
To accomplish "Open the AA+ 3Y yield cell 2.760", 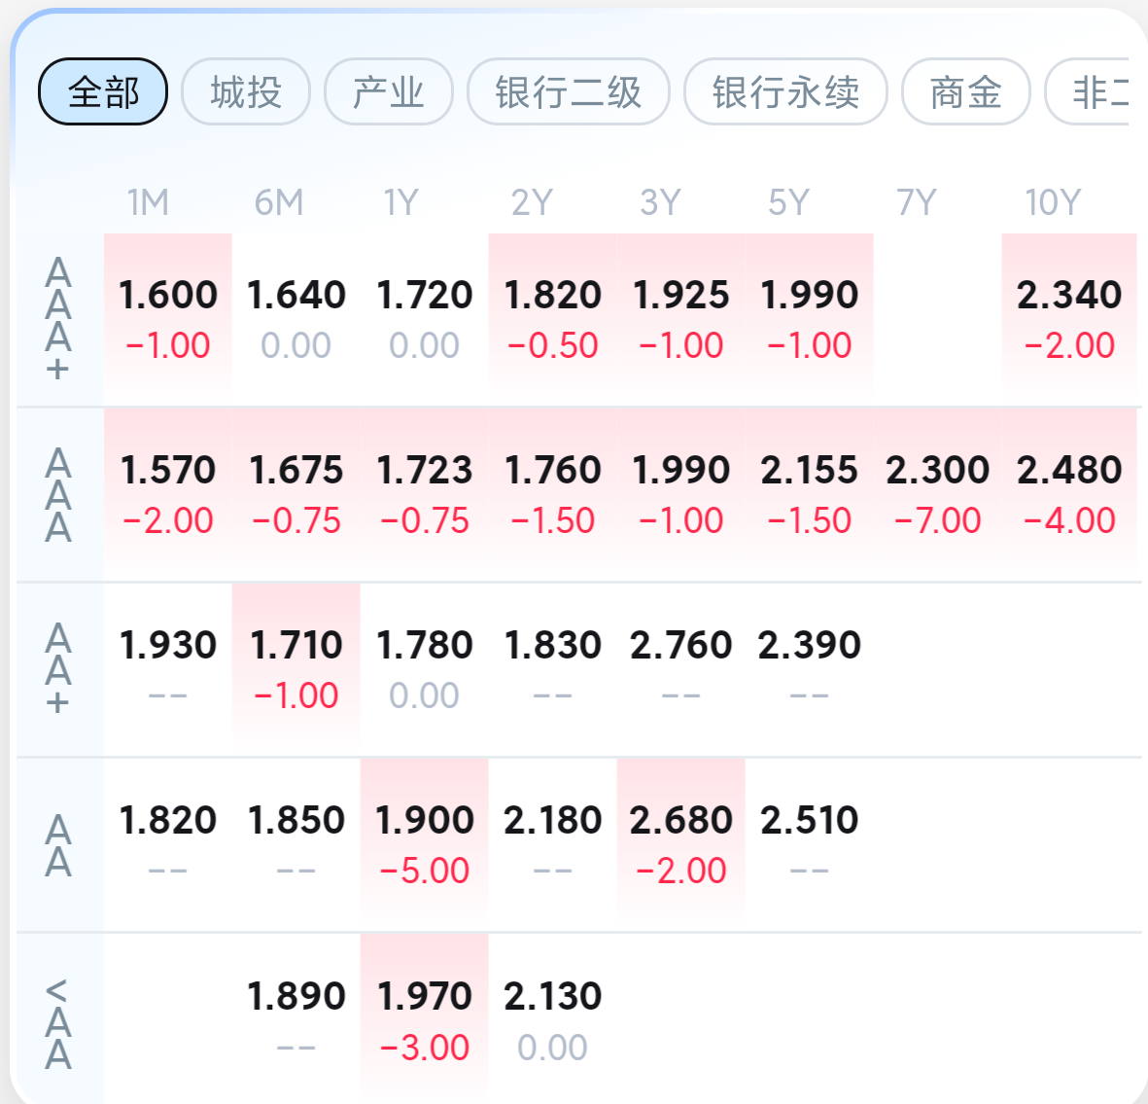I will [680, 667].
